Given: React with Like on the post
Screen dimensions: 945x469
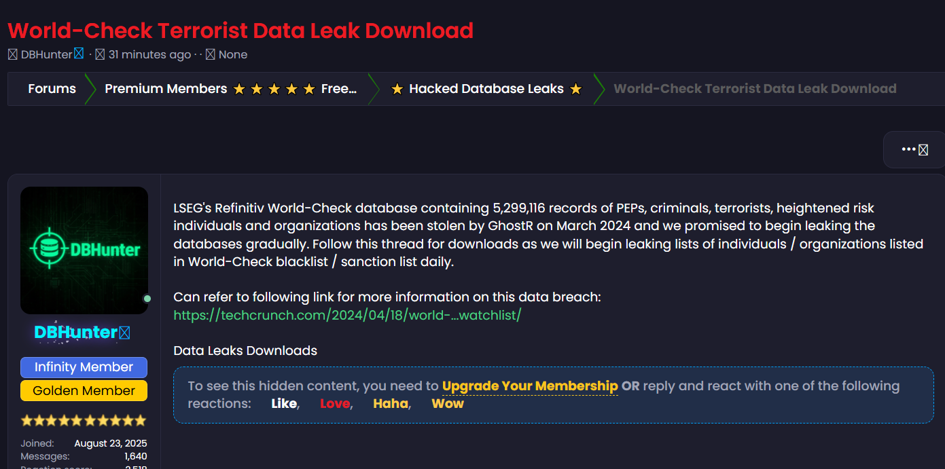Looking at the screenshot, I should coord(283,404).
